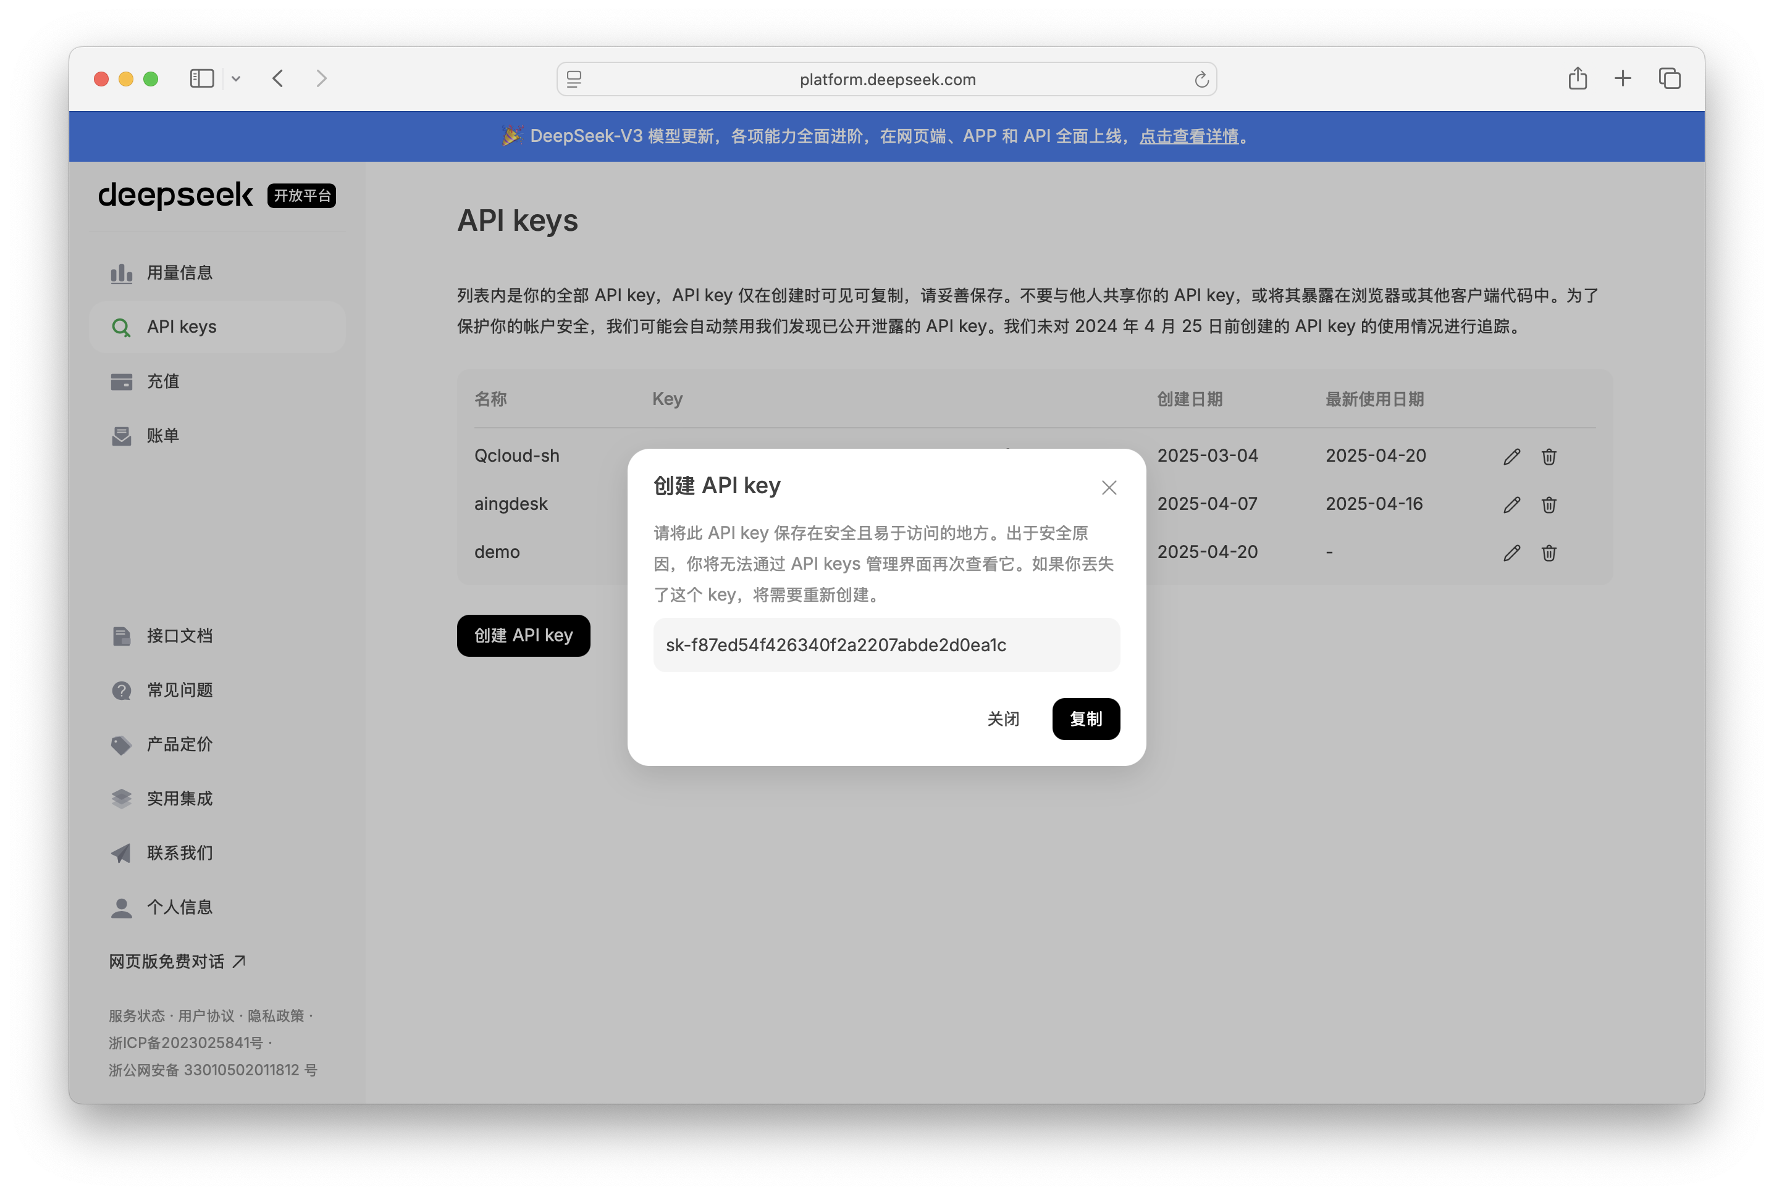Open the 联系我们 contact icon
The height and width of the screenshot is (1195, 1774).
coord(121,853)
